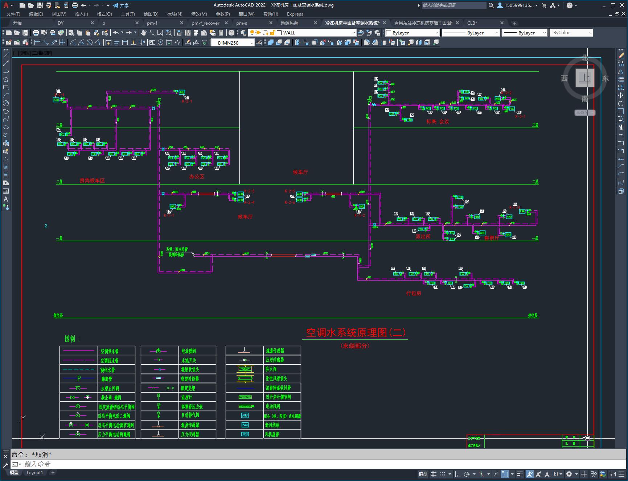The height and width of the screenshot is (481, 628).
Task: Toggle drawing grid display in status bar
Action: click(434, 474)
